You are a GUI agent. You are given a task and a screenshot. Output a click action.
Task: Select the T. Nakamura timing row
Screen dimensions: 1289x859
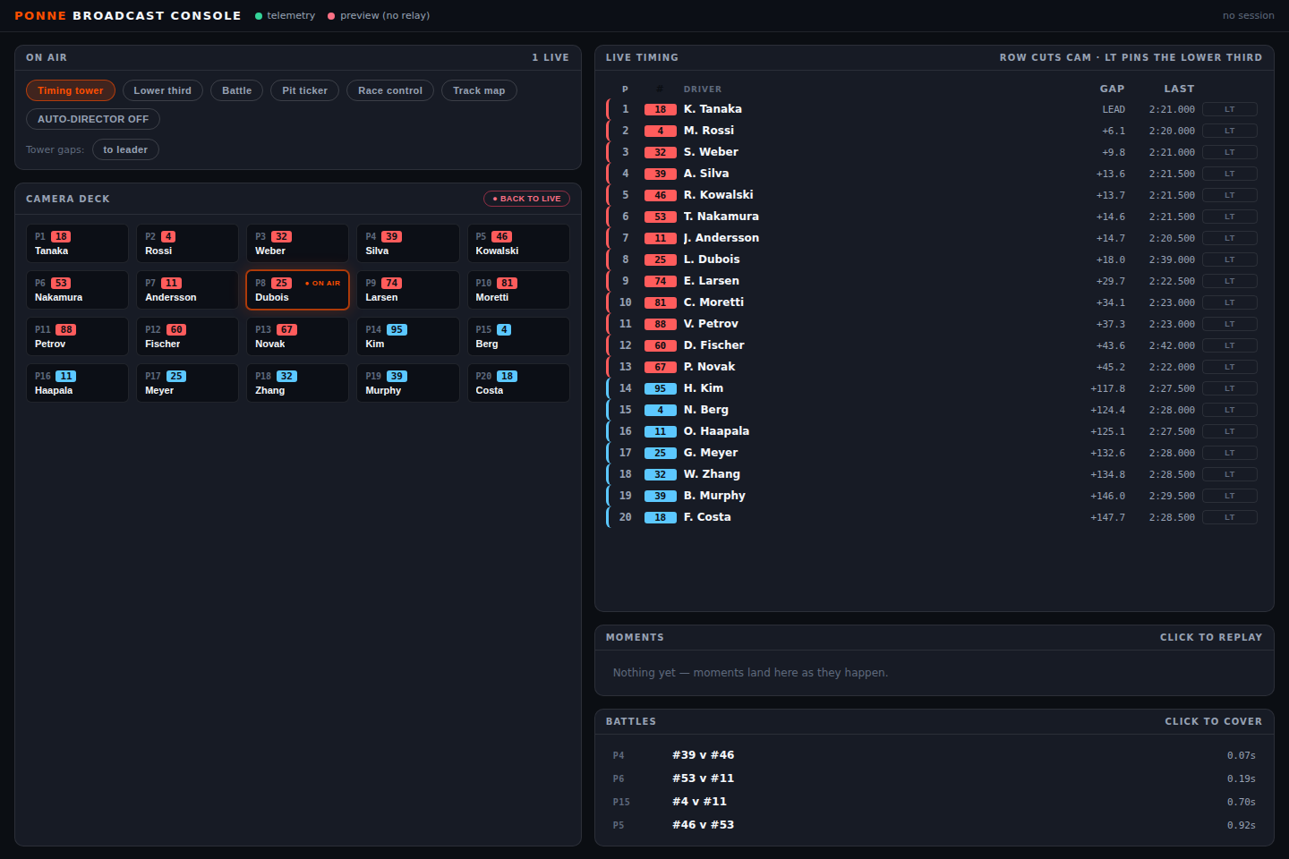[x=935, y=217]
